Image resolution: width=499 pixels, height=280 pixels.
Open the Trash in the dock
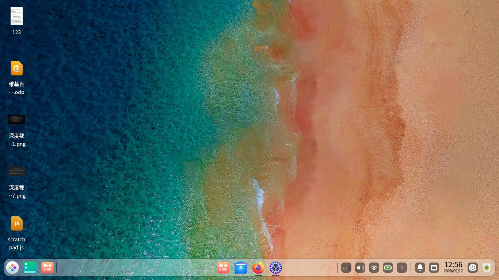tap(487, 268)
